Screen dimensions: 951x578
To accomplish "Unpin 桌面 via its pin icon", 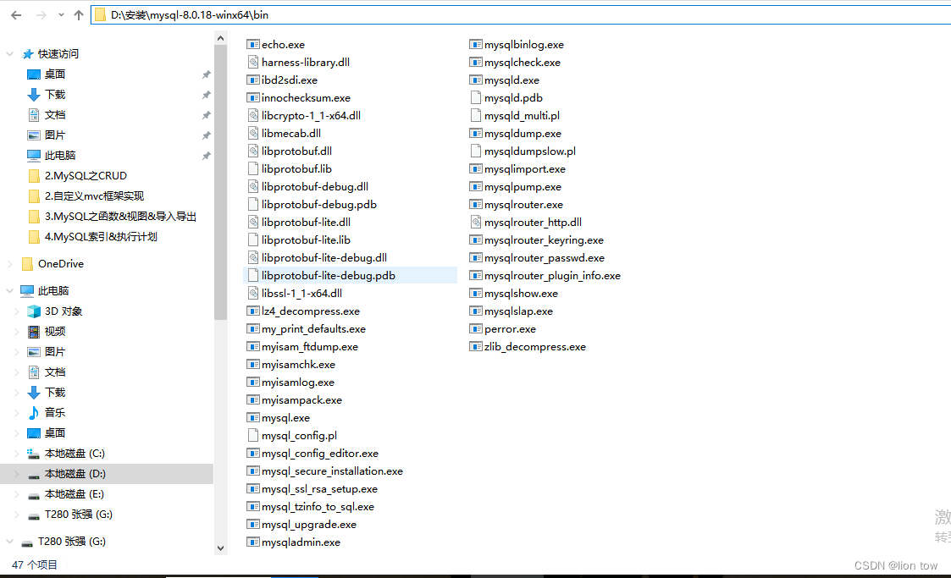I will point(207,74).
